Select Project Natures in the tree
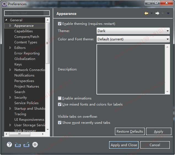 [27, 86]
